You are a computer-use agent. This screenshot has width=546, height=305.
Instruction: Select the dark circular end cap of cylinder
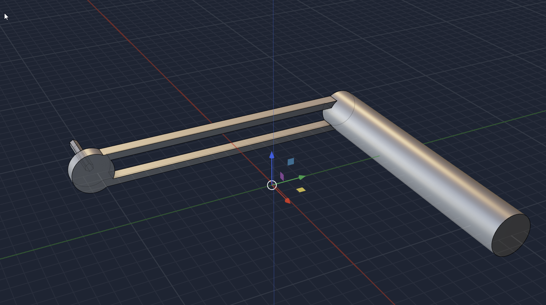pos(511,235)
